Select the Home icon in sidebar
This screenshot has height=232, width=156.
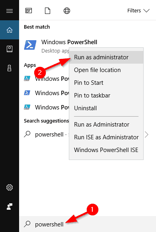[10, 30]
